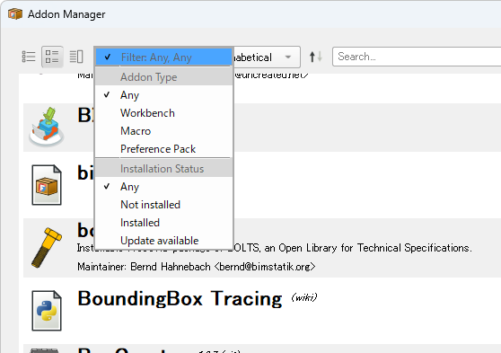Filter addons by Preference Pack
Image resolution: width=501 pixels, height=353 pixels.
tap(164, 149)
